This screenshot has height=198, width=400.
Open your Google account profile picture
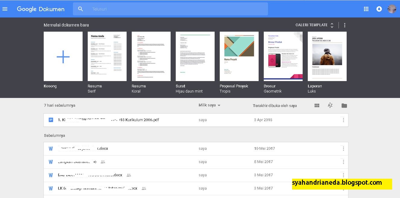392,9
